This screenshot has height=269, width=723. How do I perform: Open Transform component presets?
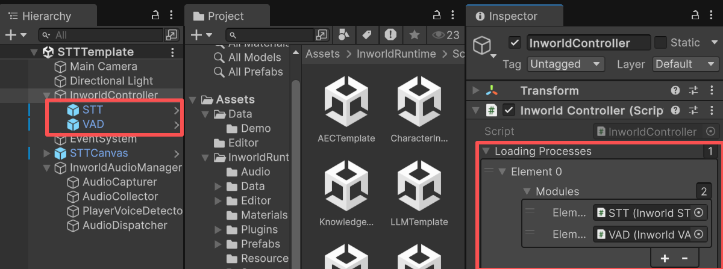click(693, 91)
